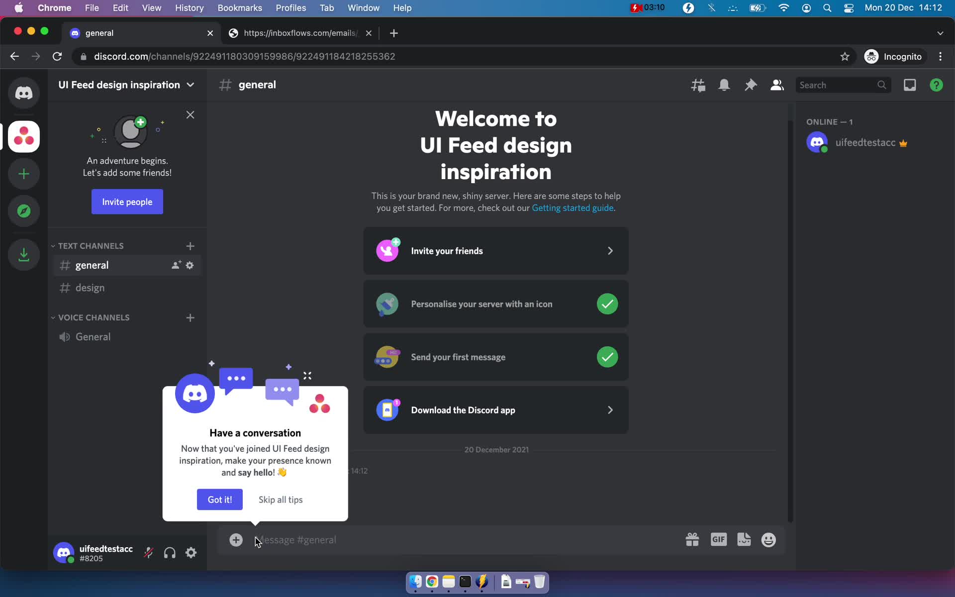955x597 pixels.
Task: Click the Getting started guide link
Action: coord(572,208)
